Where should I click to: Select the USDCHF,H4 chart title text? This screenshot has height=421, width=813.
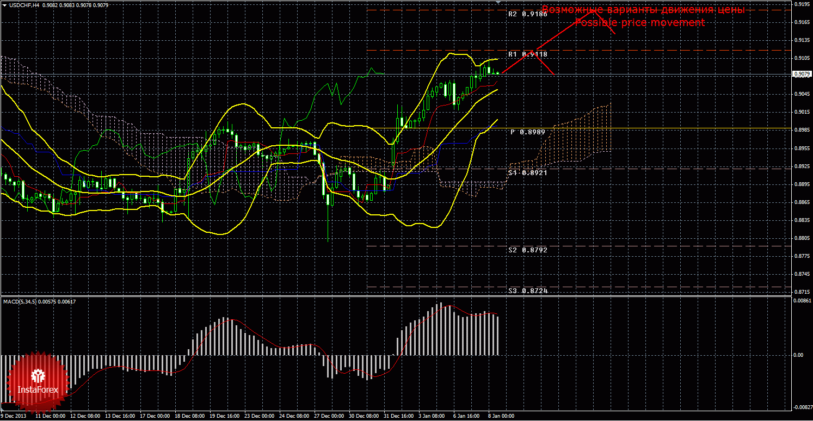click(27, 5)
